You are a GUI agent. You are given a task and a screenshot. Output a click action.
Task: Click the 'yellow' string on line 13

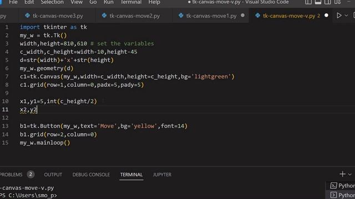(144, 126)
